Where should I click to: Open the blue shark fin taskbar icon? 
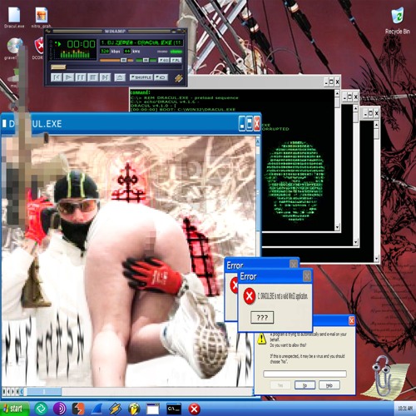coord(97,409)
